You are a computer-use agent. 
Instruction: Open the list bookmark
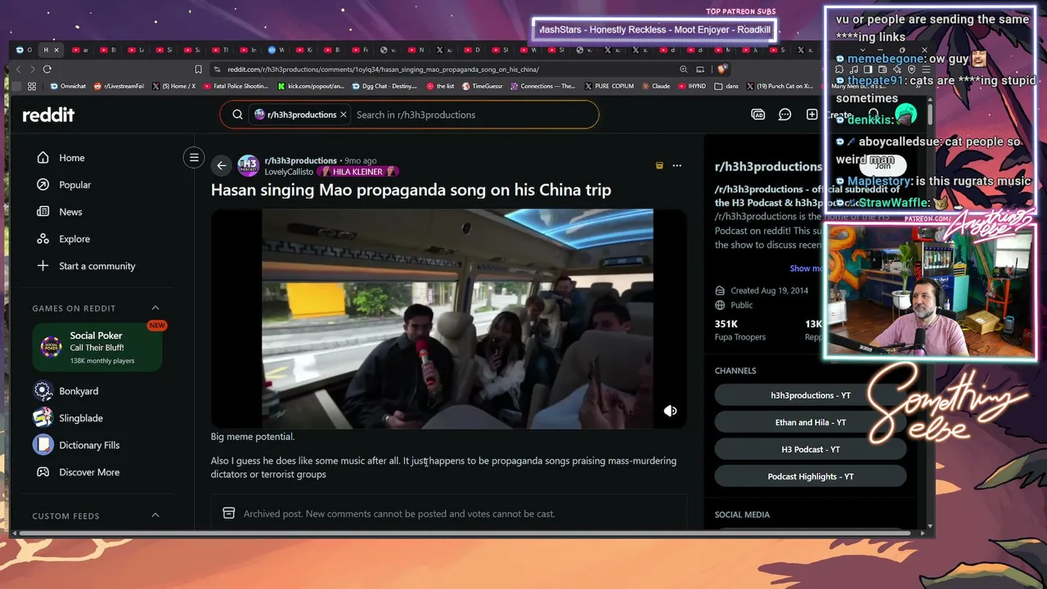[440, 86]
